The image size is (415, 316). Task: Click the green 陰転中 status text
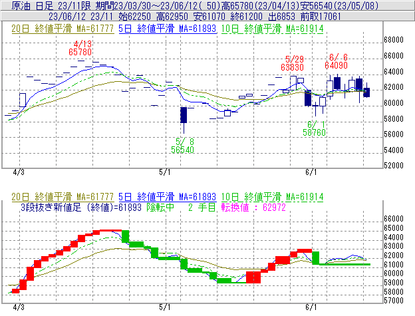pyautogui.click(x=160, y=207)
